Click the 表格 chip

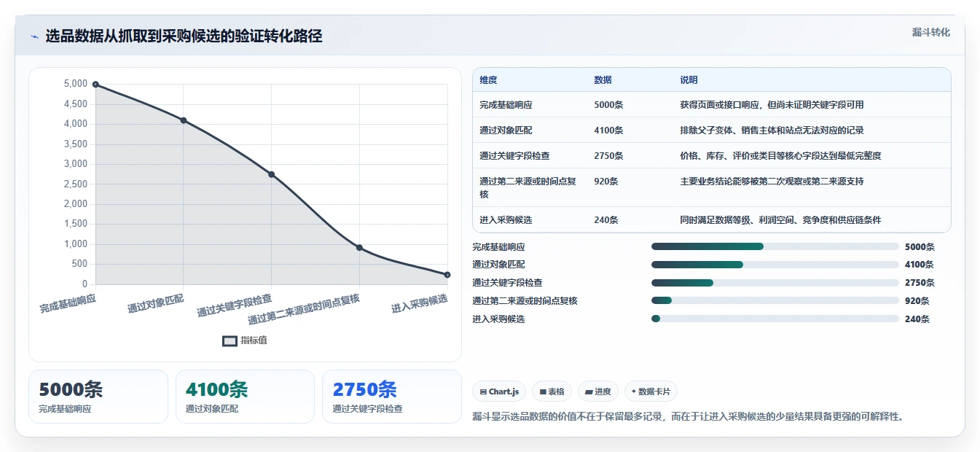[552, 391]
